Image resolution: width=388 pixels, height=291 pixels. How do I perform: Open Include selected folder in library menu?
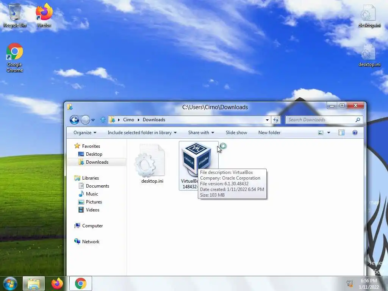pos(142,133)
